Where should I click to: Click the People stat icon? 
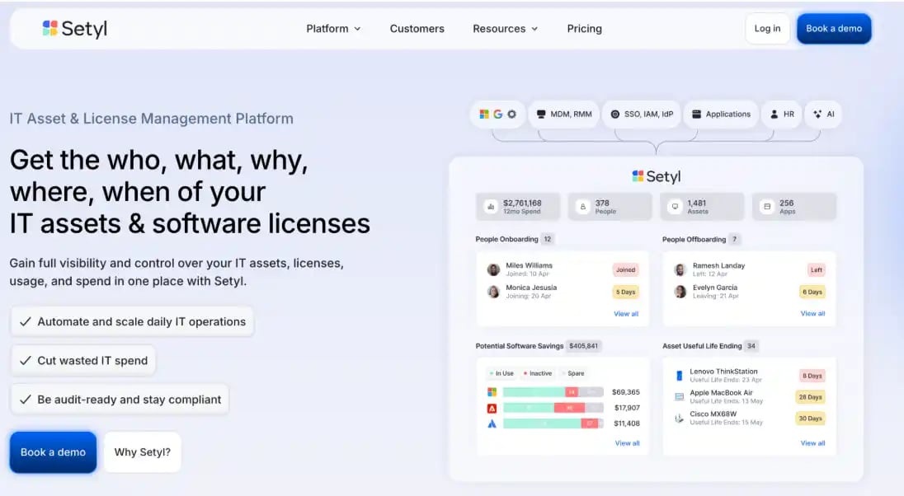[x=583, y=207]
